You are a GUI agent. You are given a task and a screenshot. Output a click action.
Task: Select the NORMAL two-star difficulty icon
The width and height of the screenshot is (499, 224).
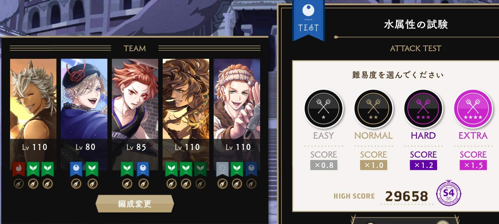(373, 109)
